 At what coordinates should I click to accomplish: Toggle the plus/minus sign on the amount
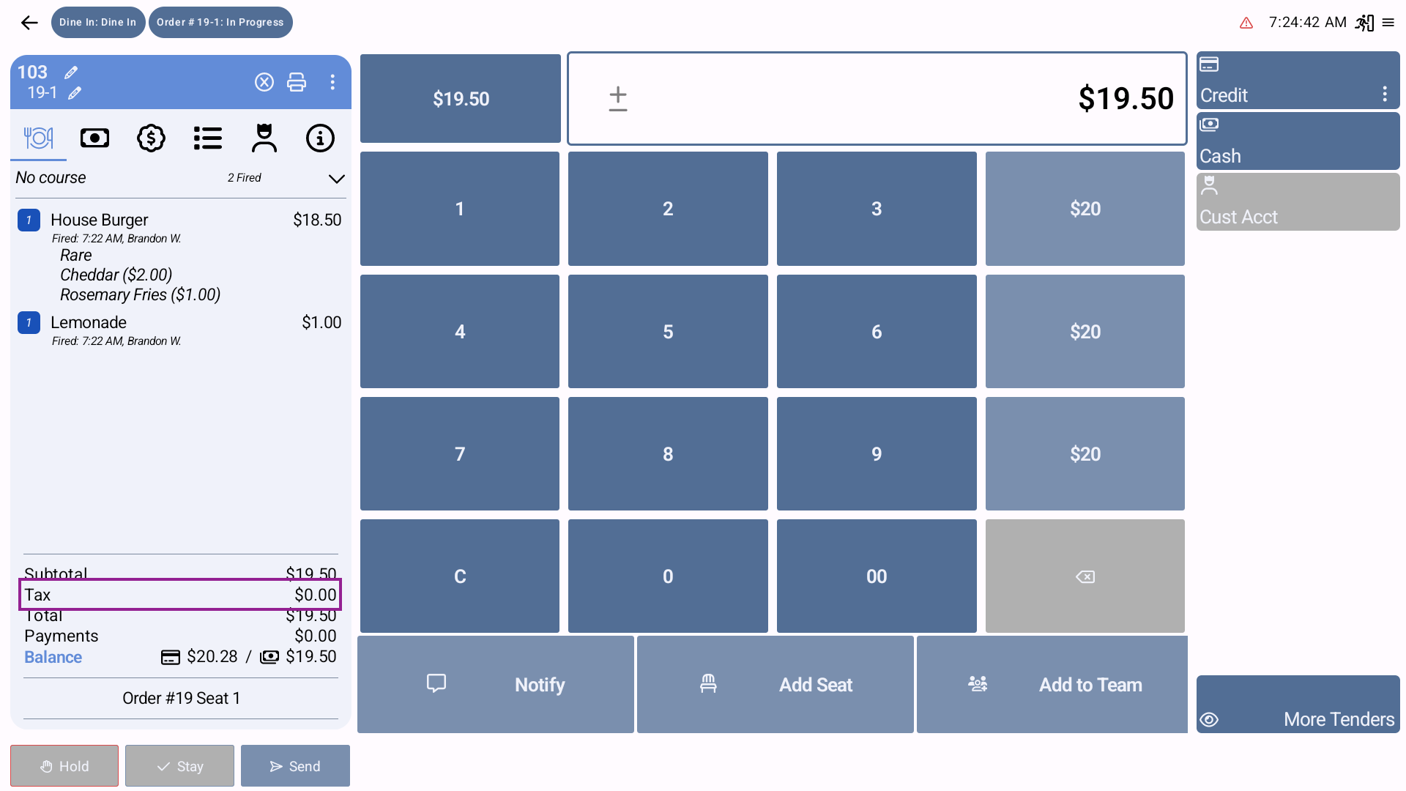[x=618, y=99]
